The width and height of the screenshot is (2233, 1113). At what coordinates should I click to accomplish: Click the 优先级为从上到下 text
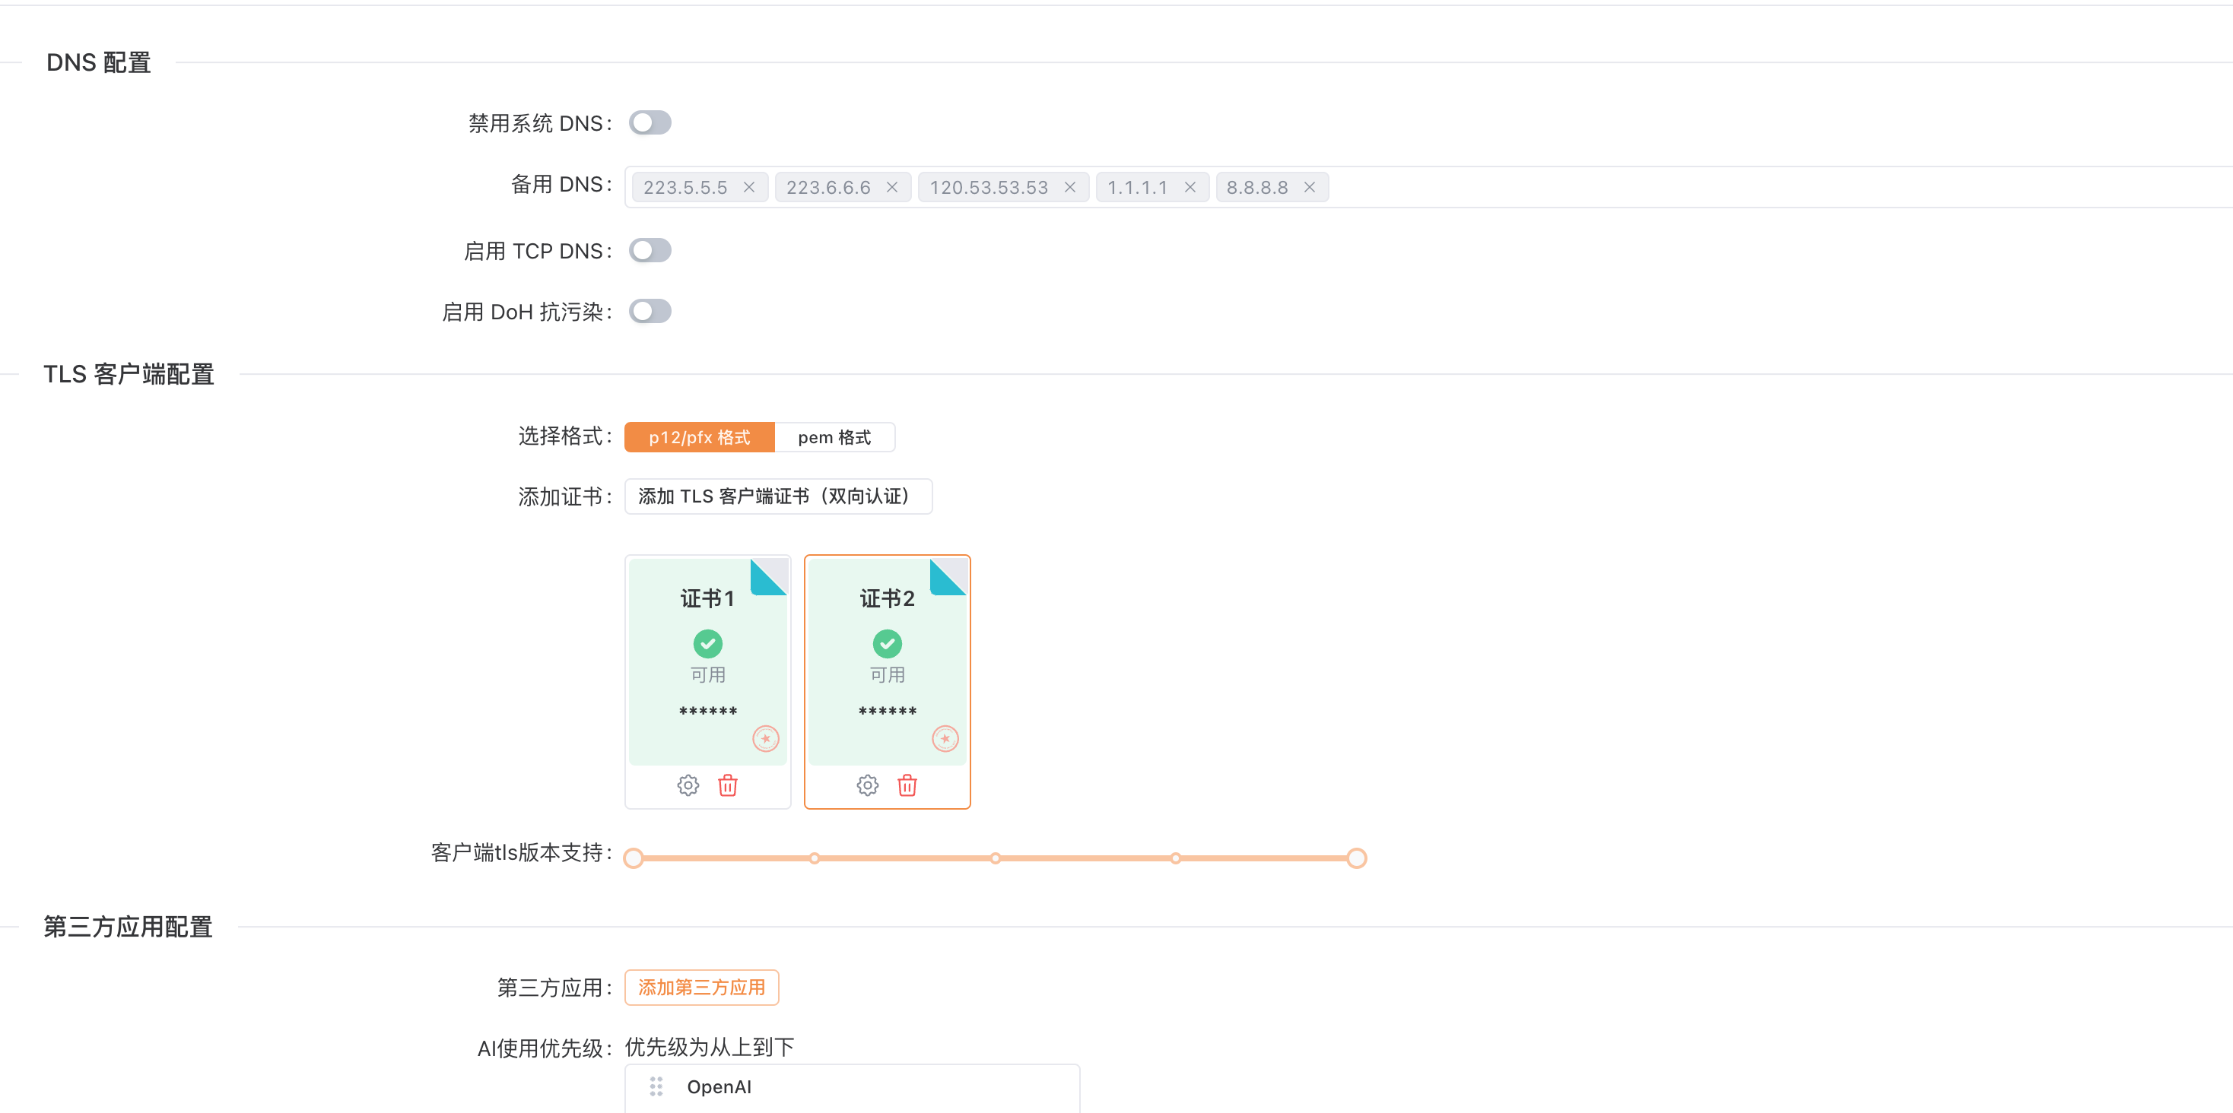(x=709, y=1047)
